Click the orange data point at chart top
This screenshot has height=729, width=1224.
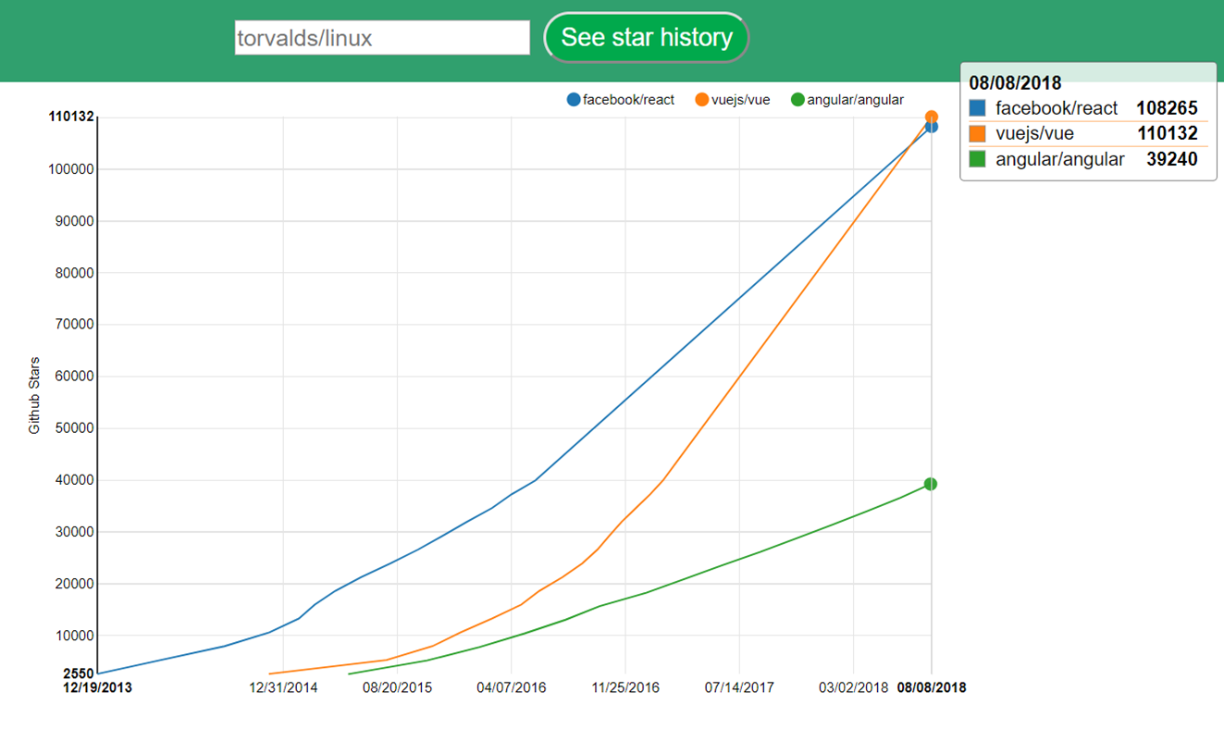[931, 117]
